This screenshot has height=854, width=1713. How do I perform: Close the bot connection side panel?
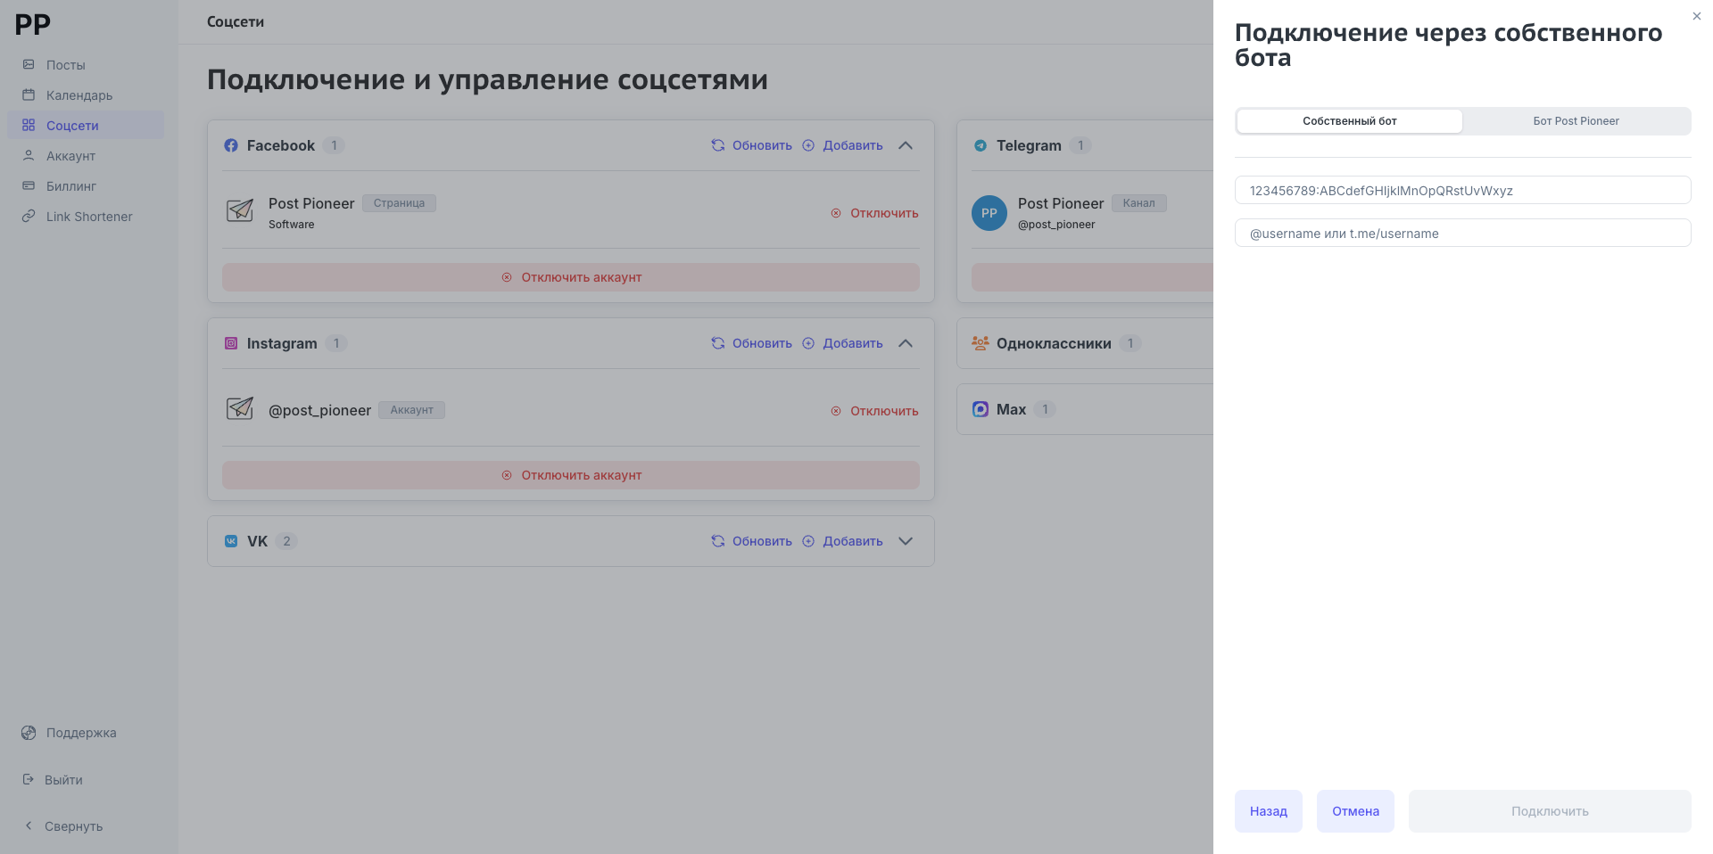coord(1696,16)
